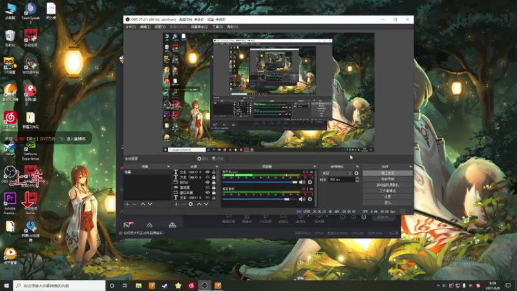This screenshot has height=291, width=517.
Task: Toggle visibility of topmost text source
Action: (x=207, y=172)
